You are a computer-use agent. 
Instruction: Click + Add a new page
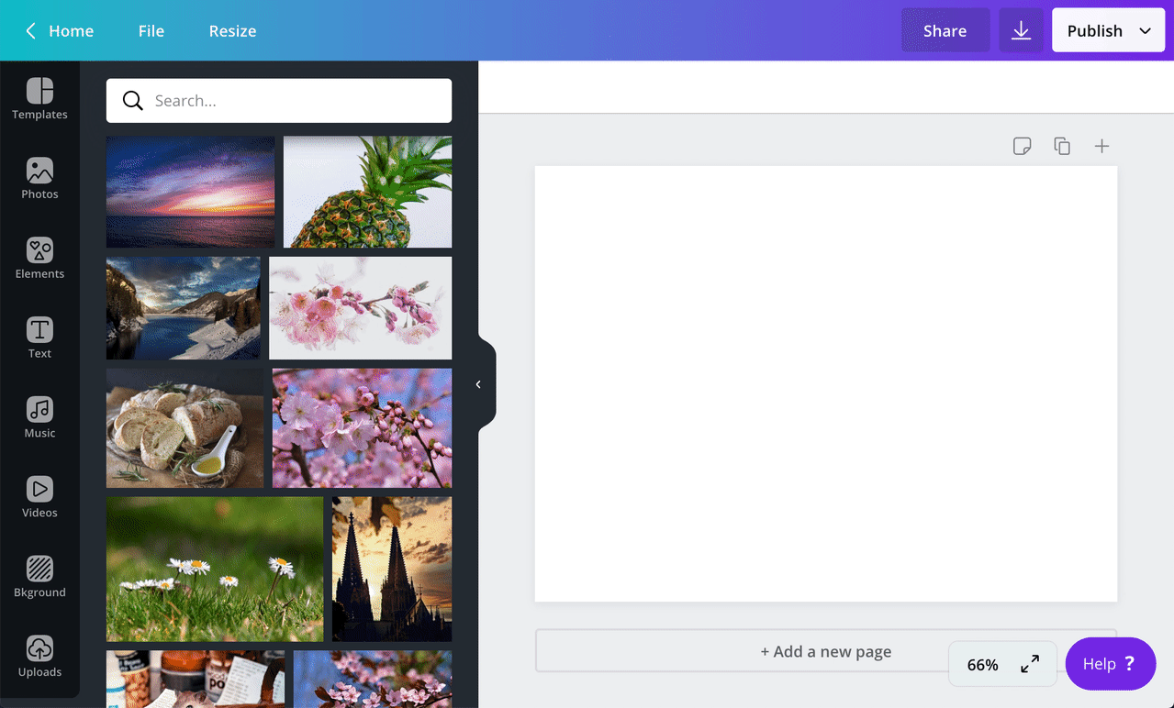click(825, 651)
